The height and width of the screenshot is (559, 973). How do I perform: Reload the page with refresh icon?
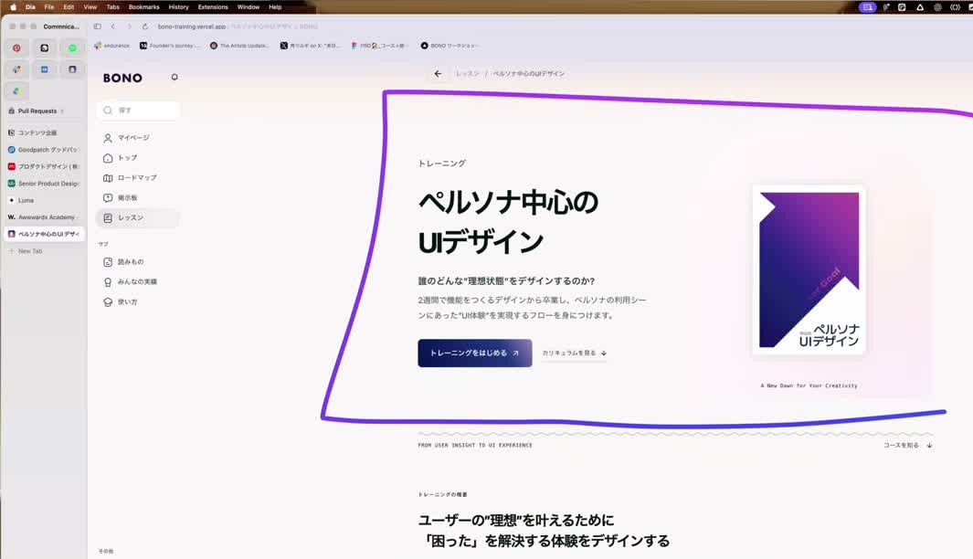[144, 26]
